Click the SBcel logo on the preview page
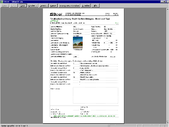169x127 pixels. point(56,14)
